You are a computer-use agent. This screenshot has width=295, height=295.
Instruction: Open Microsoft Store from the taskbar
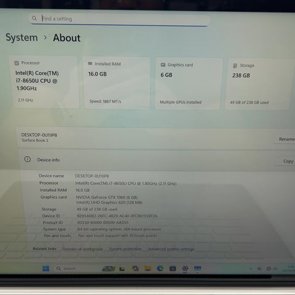coord(173,269)
